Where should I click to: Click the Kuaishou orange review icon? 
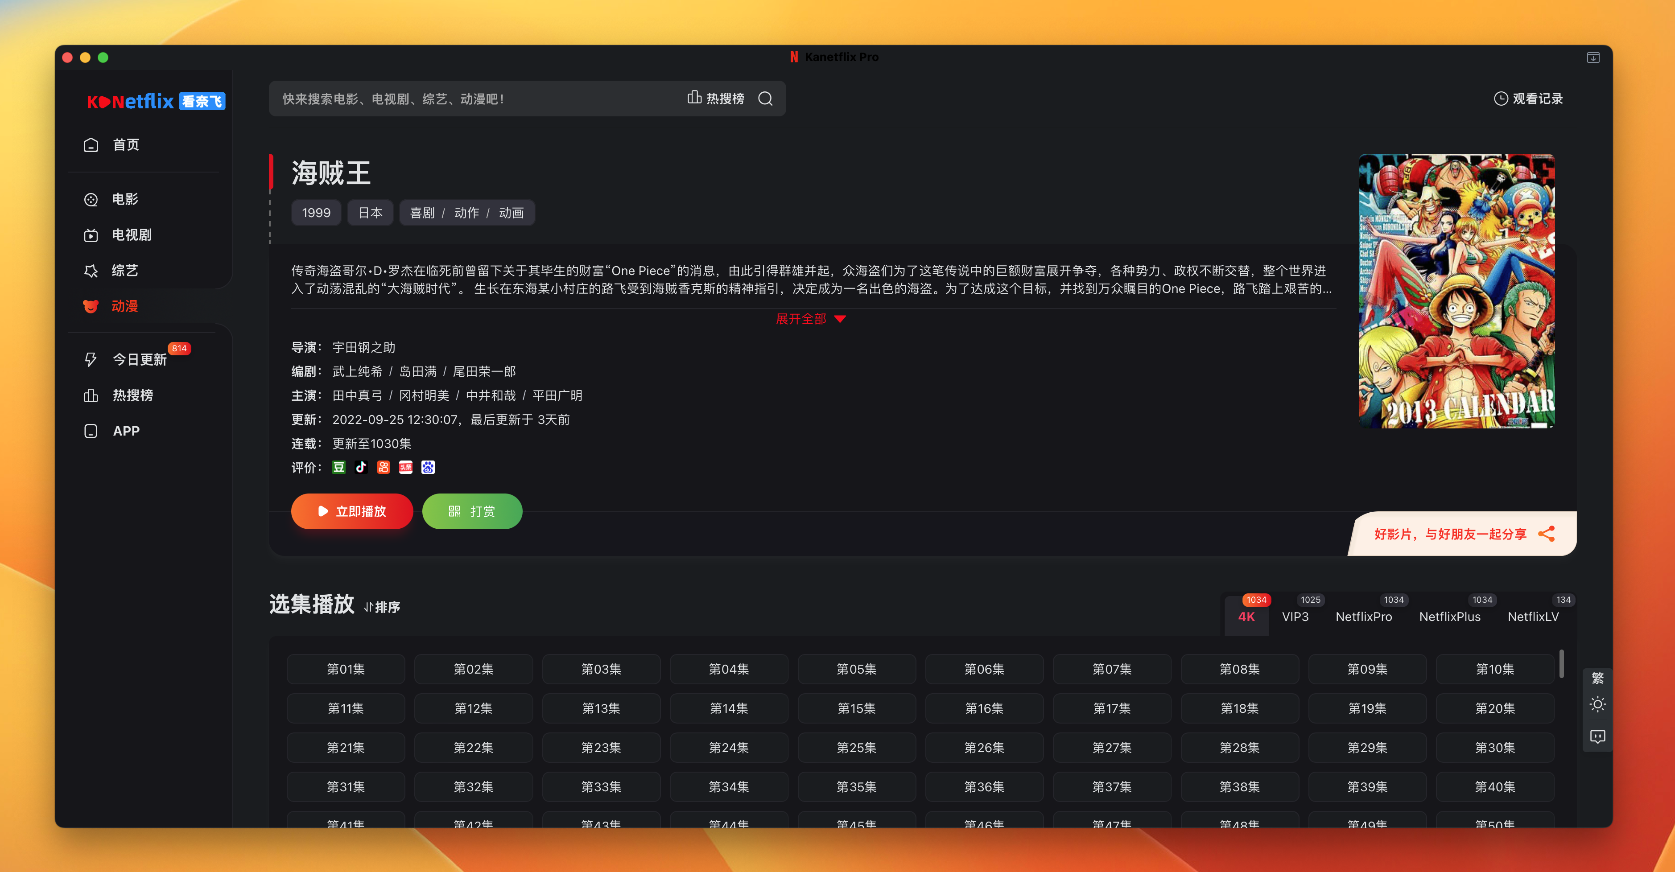pyautogui.click(x=383, y=467)
